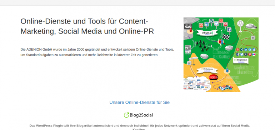
Task: Click 'Unsere Online-Dienste für Sie' heading
Action: point(139,102)
